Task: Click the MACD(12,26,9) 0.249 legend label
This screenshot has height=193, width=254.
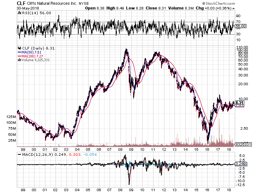Action: (44, 154)
